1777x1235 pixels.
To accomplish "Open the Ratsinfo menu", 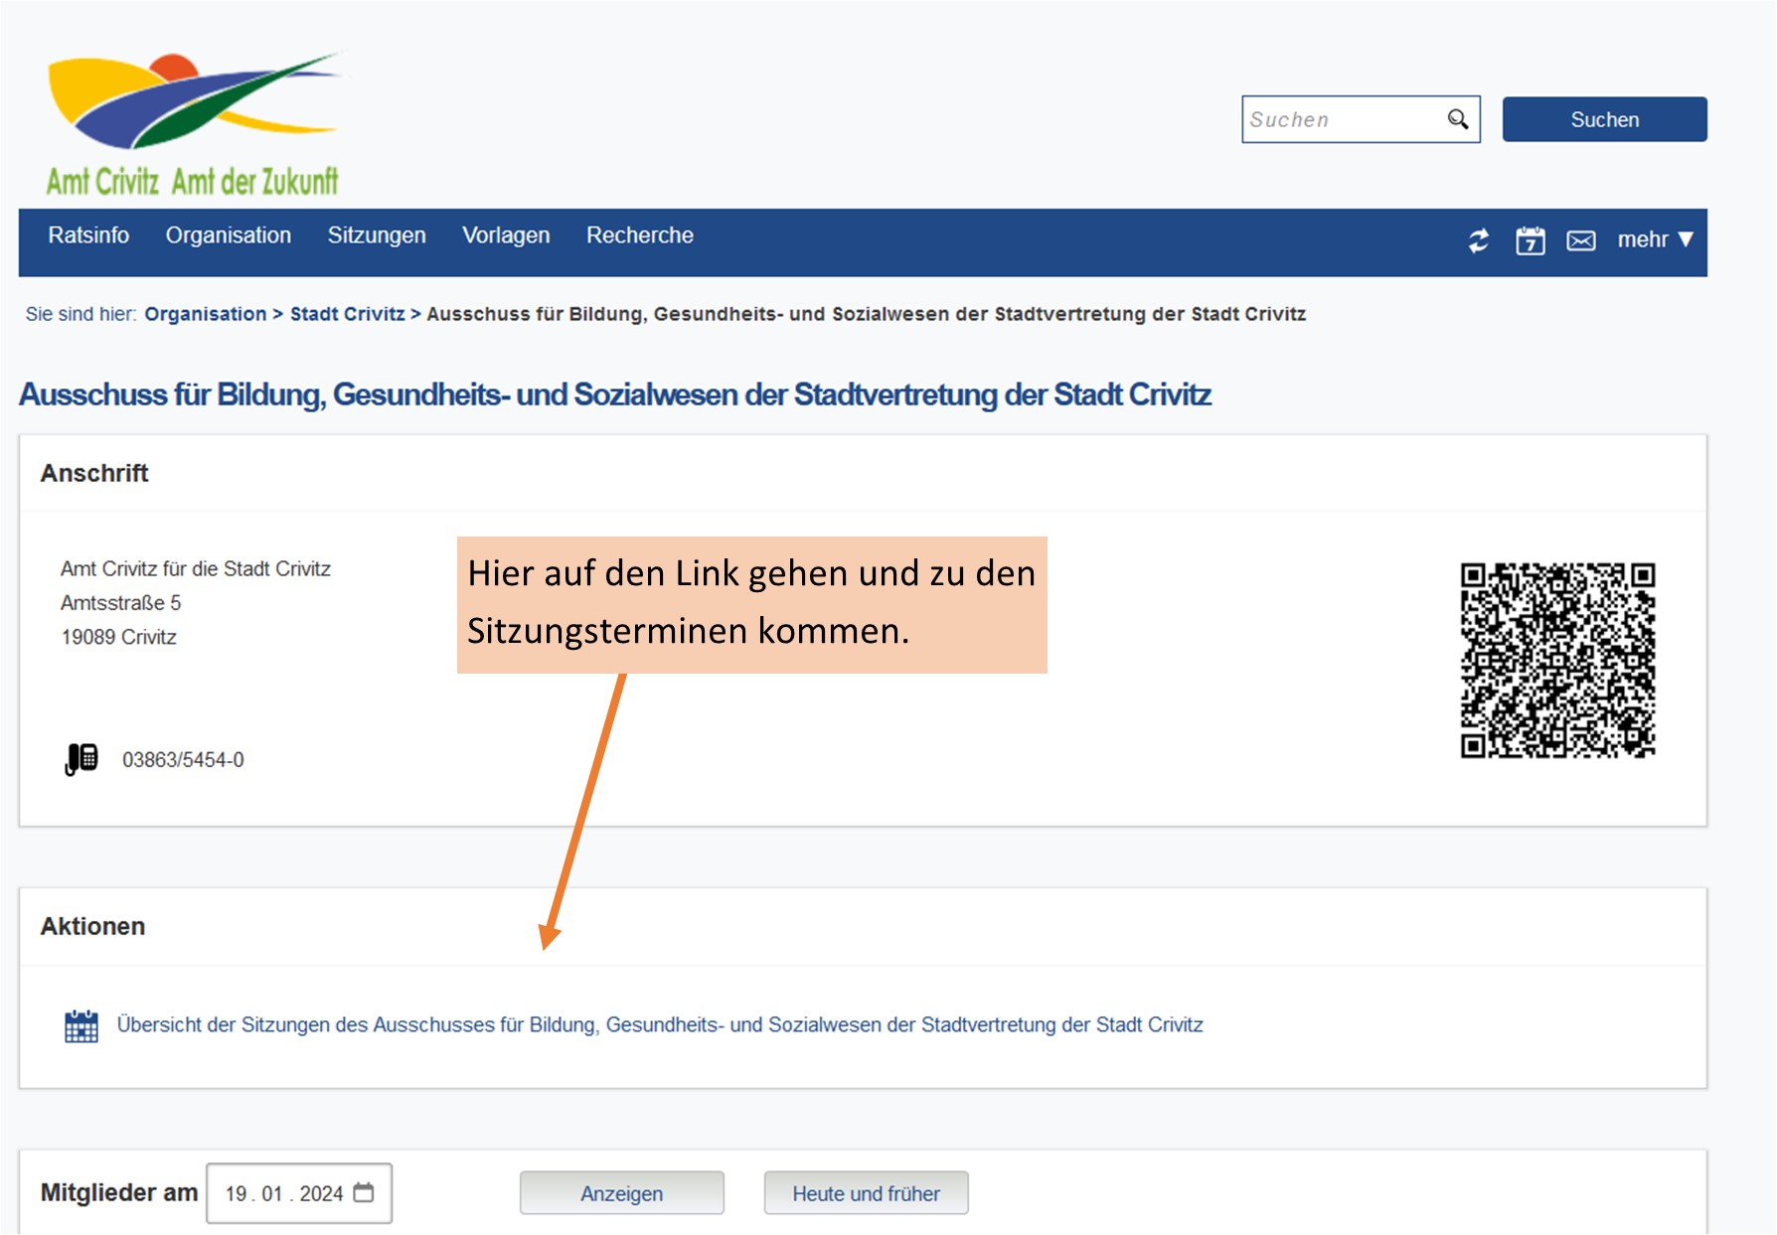I will (x=88, y=235).
